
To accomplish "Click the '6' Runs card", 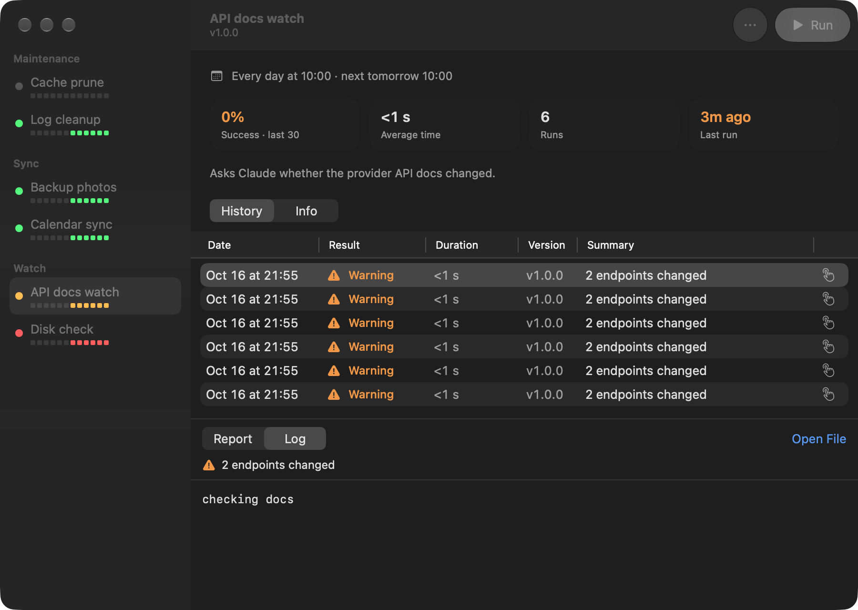I will [604, 125].
